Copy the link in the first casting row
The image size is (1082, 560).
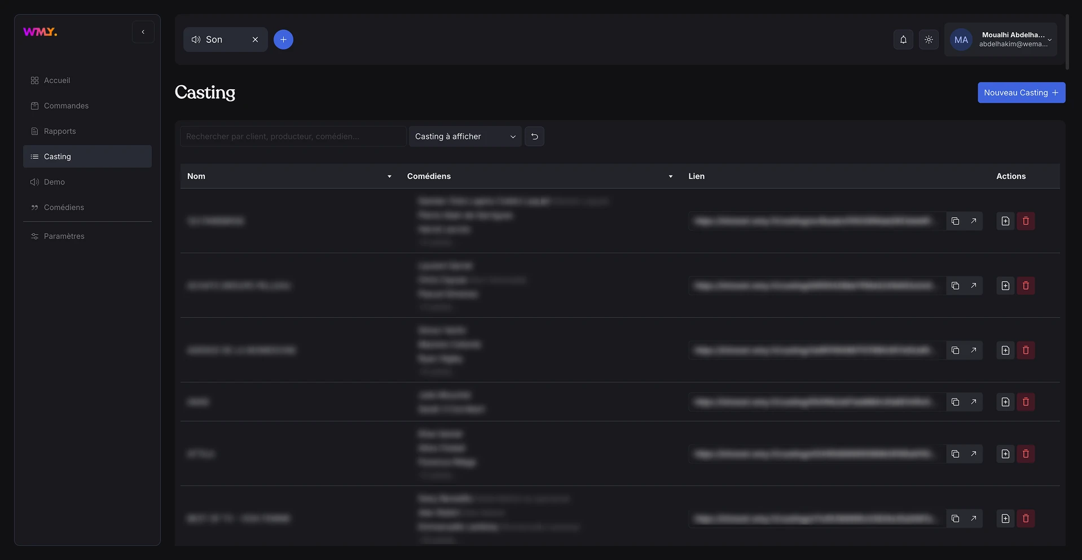pyautogui.click(x=955, y=221)
